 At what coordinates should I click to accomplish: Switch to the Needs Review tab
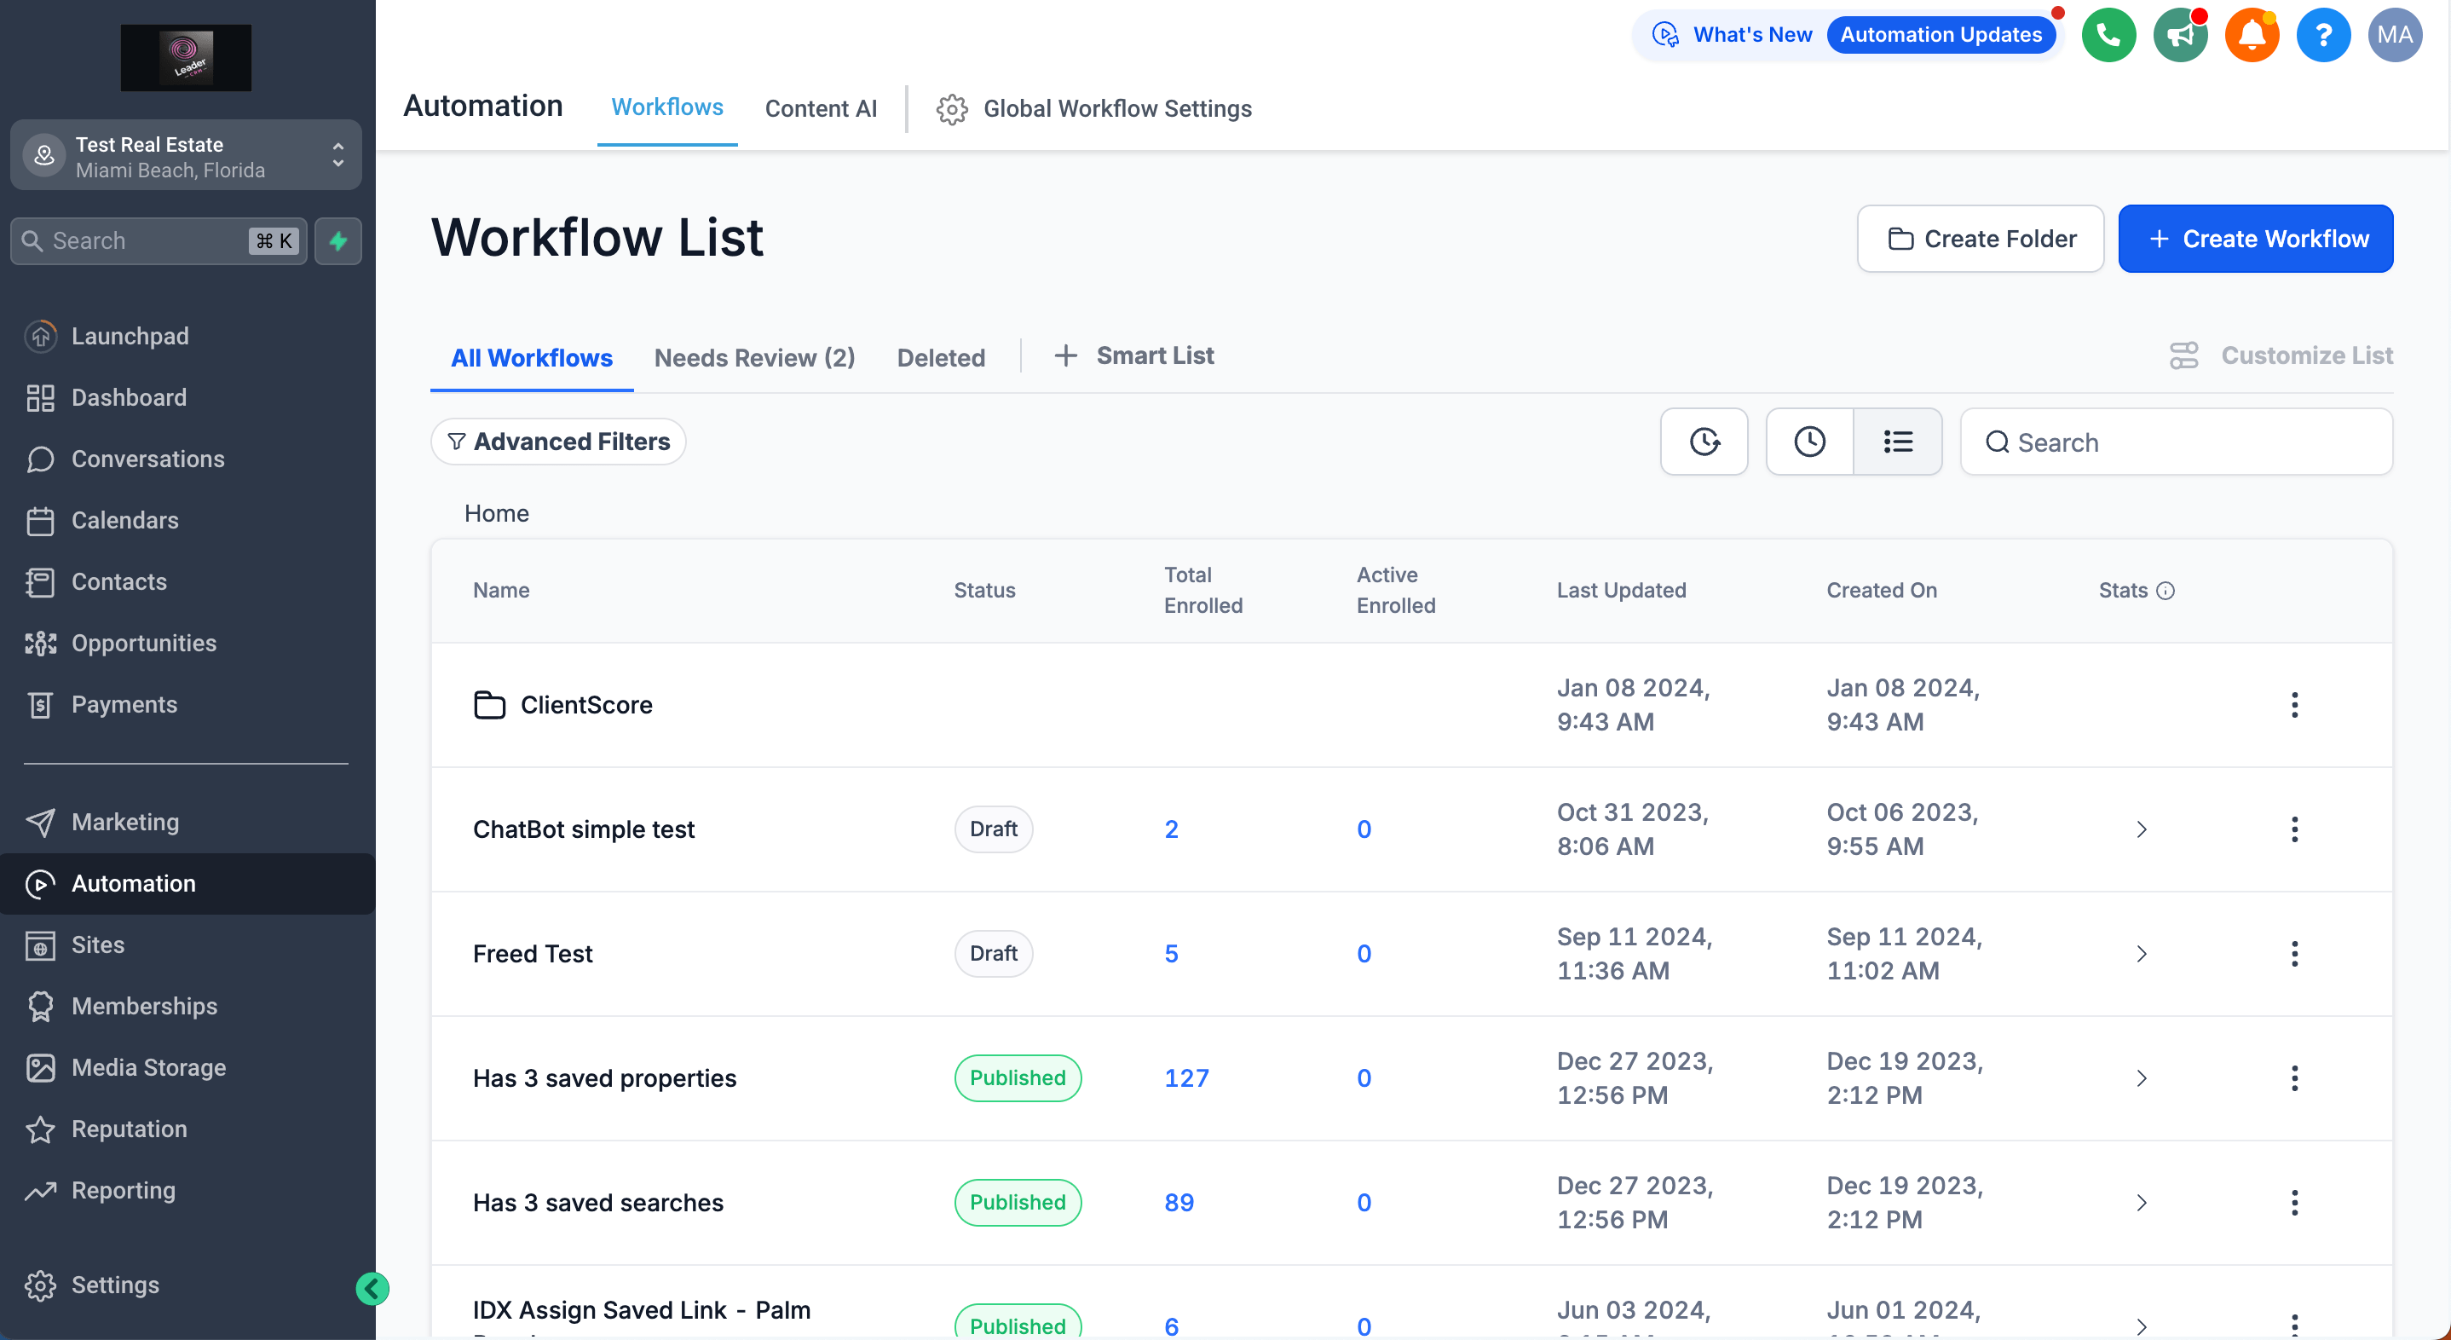(753, 358)
